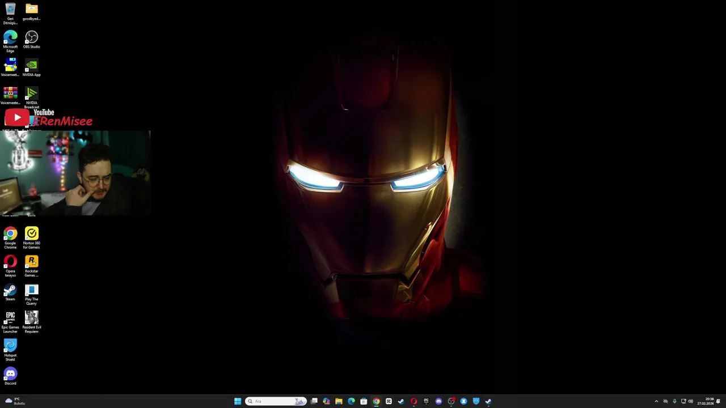Click the teal download arrow tray icon
This screenshot has width=726, height=408.
click(674, 401)
